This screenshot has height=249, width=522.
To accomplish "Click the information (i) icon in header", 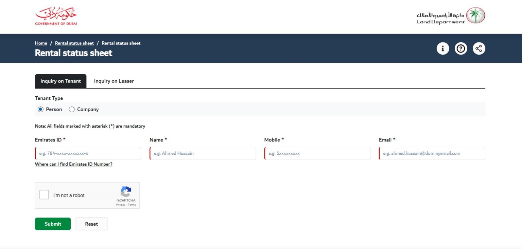I will pos(442,49).
